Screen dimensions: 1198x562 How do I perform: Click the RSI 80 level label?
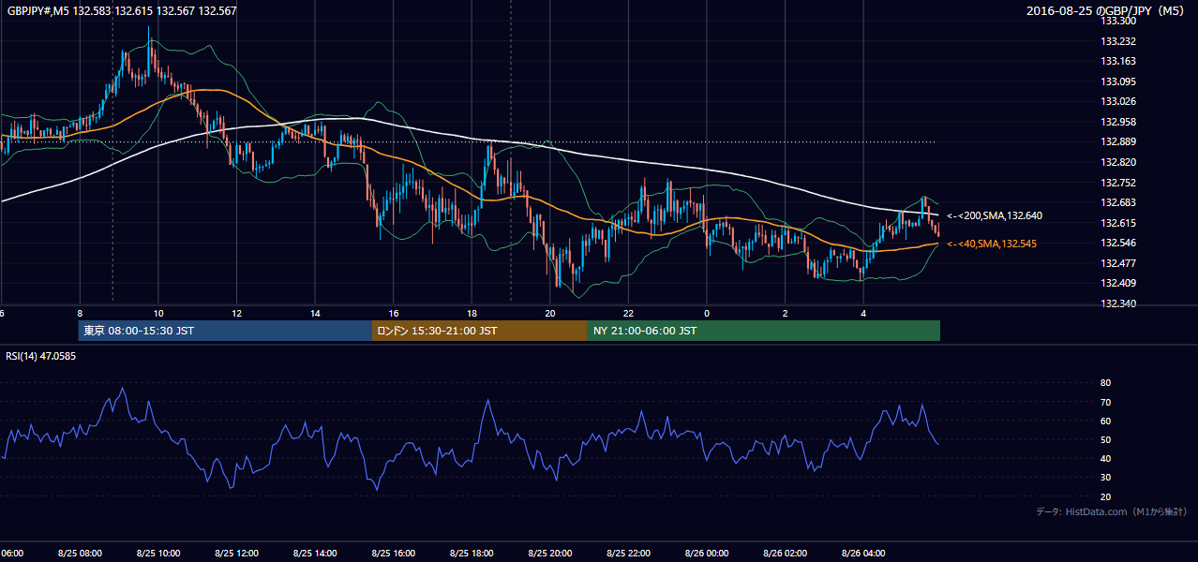[x=1105, y=383]
